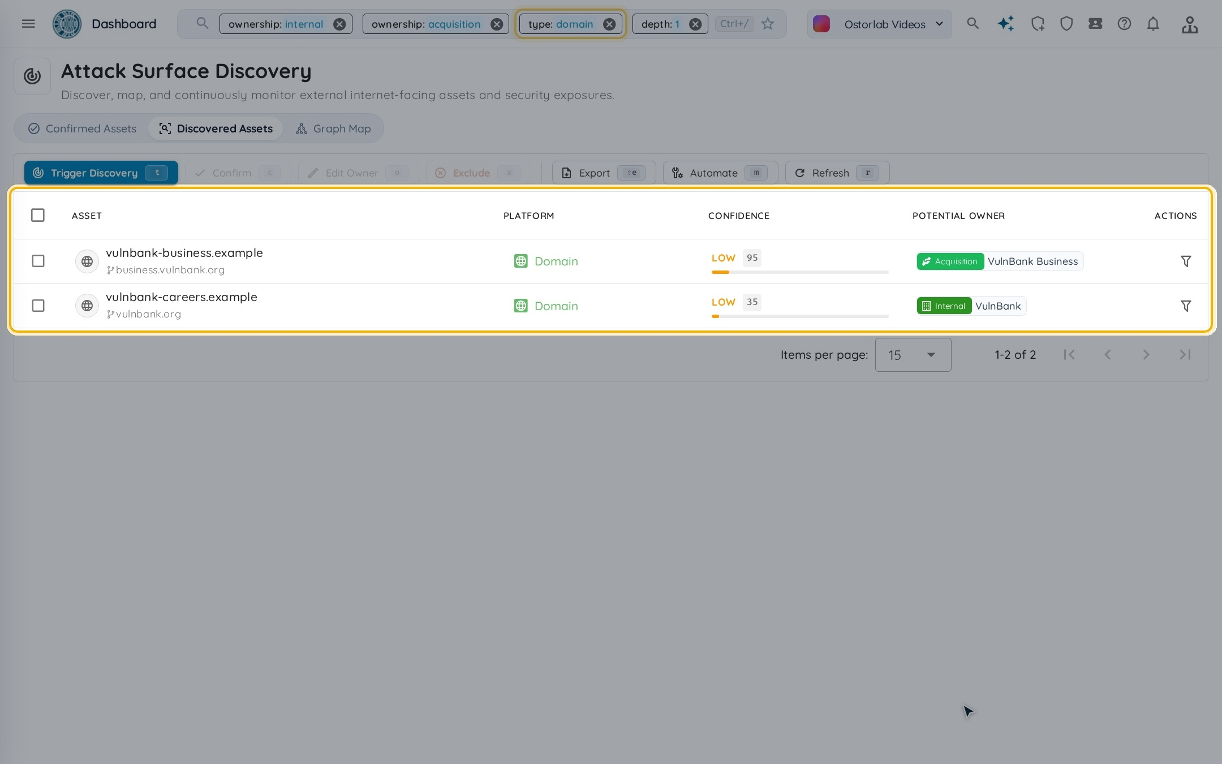The image size is (1222, 764).
Task: Check the vulnbank-business.example row checkbox
Action: (38, 261)
